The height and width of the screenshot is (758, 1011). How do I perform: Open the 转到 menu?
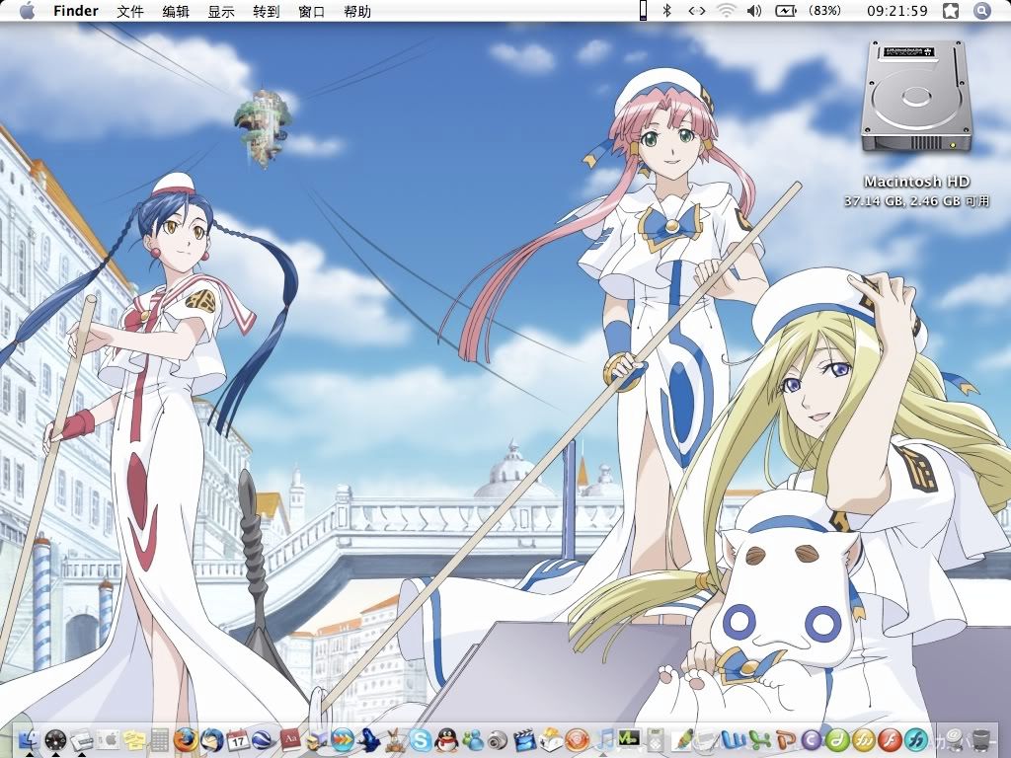(267, 11)
